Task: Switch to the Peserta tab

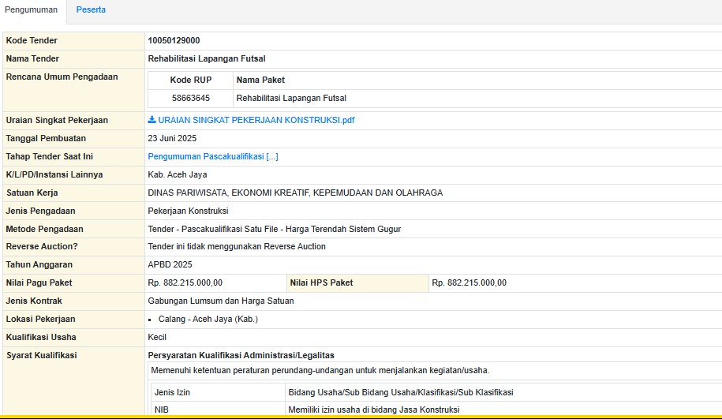Action: coord(91,9)
